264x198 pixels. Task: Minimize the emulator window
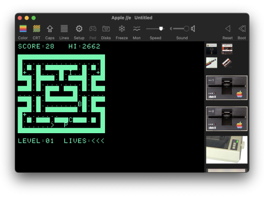point(27,18)
